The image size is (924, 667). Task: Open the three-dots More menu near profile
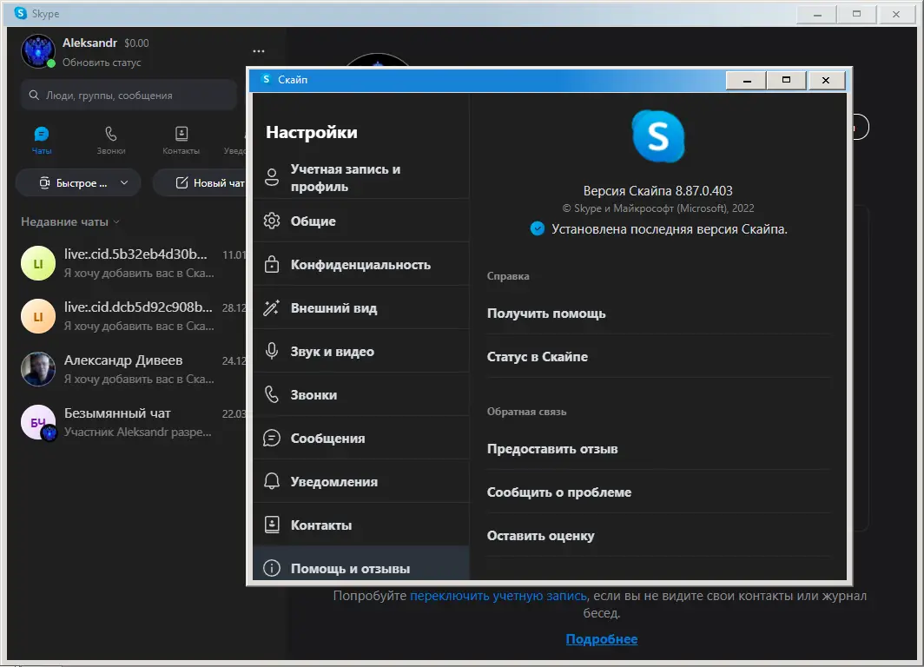point(259,51)
